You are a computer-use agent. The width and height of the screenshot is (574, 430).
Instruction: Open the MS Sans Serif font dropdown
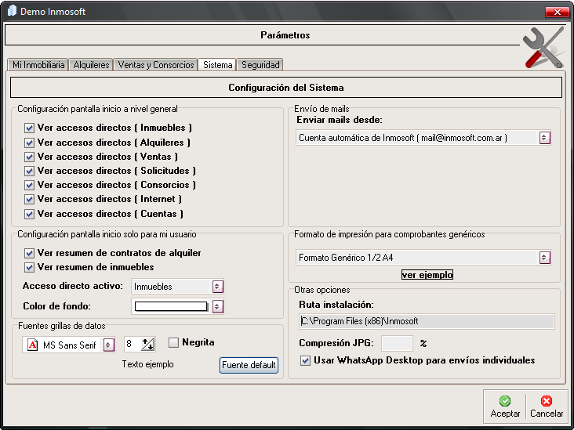point(107,345)
